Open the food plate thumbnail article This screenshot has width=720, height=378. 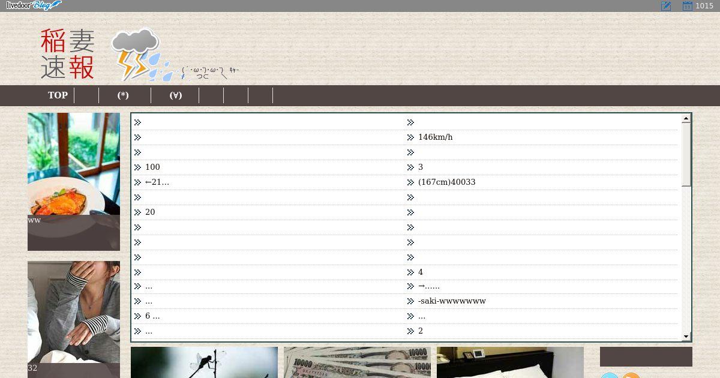[x=74, y=164]
